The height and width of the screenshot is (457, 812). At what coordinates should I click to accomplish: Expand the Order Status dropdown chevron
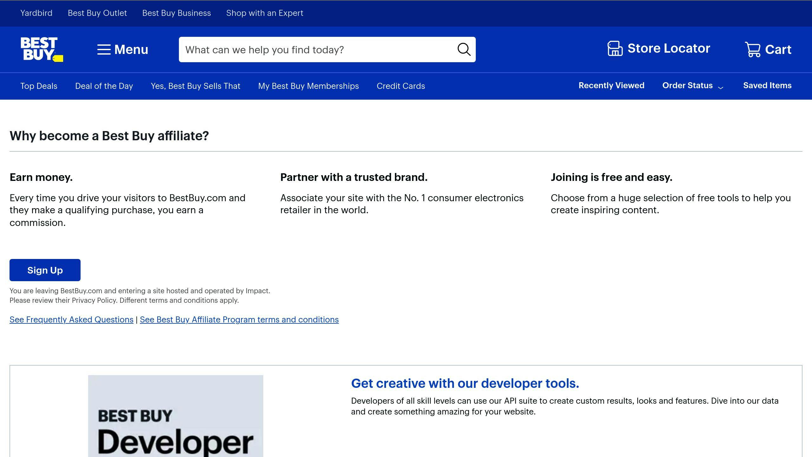coord(720,87)
